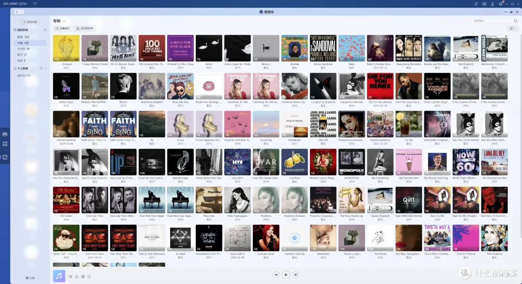522x284 pixels.
Task: Click the 'Kaleidoscope' album title text
Action: pyautogui.click(x=180, y=178)
